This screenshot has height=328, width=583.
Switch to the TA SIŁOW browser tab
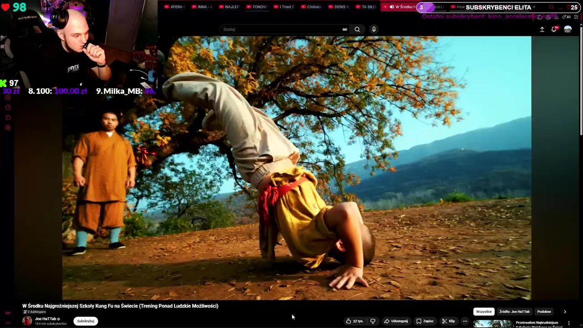[366, 7]
